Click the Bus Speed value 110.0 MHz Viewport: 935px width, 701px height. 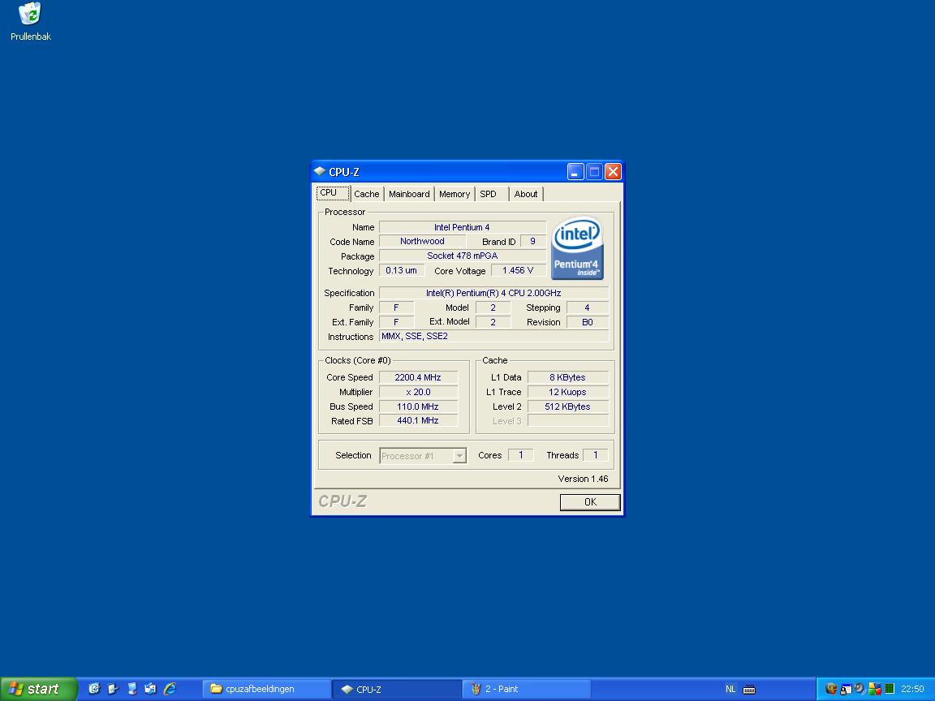pos(418,406)
